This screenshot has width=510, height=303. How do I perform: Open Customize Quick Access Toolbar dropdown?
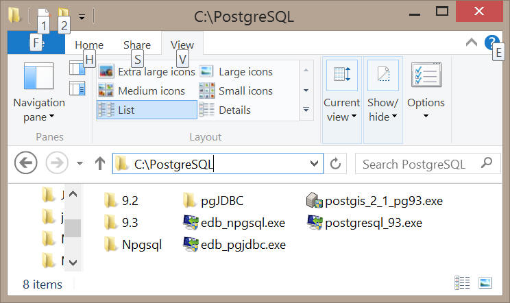point(82,16)
